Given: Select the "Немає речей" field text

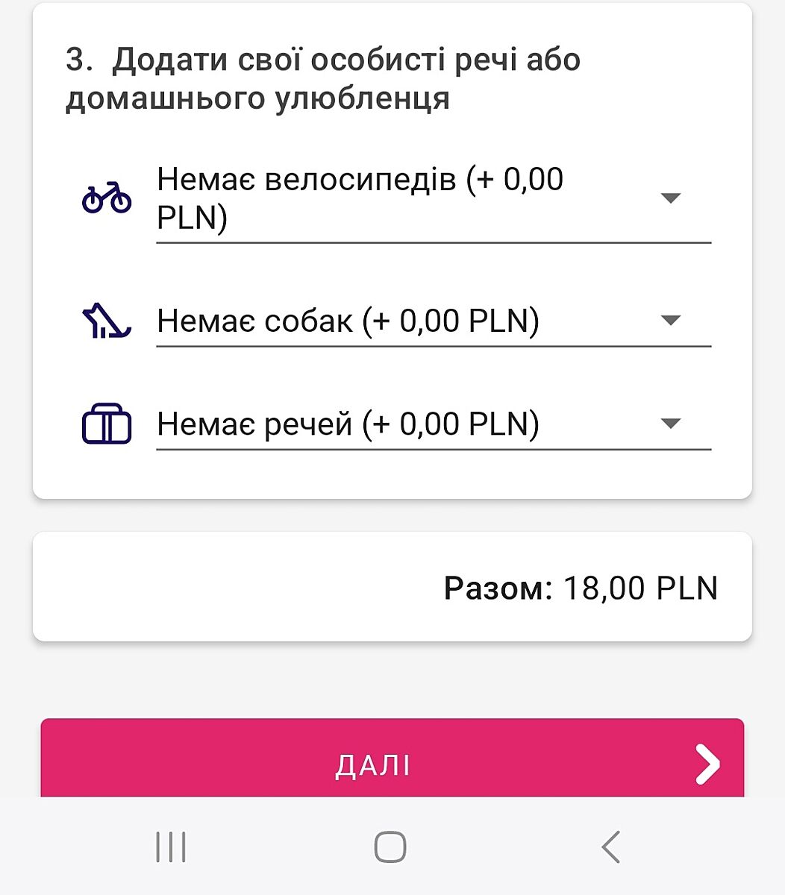Looking at the screenshot, I should (348, 424).
